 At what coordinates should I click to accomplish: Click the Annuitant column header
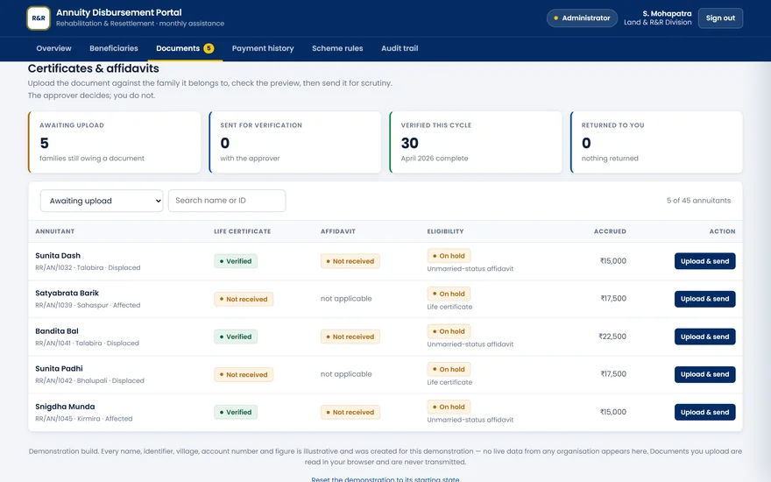(x=54, y=231)
